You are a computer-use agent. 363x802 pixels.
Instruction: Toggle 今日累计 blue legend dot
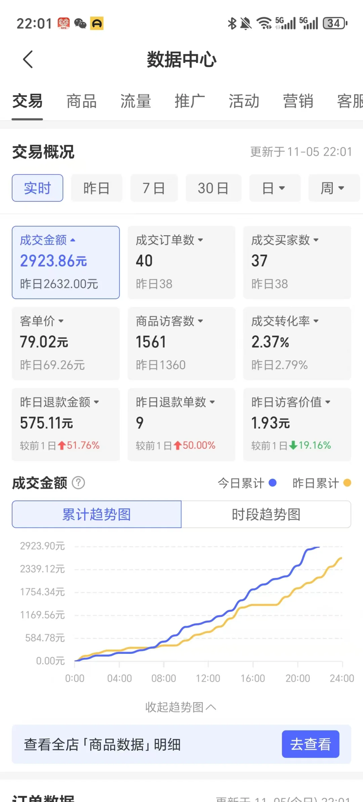[x=273, y=483]
